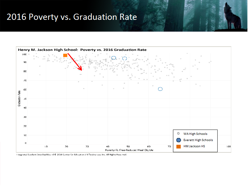
Task: Click the Everett High Schools legend circle
Action: (x=179, y=140)
